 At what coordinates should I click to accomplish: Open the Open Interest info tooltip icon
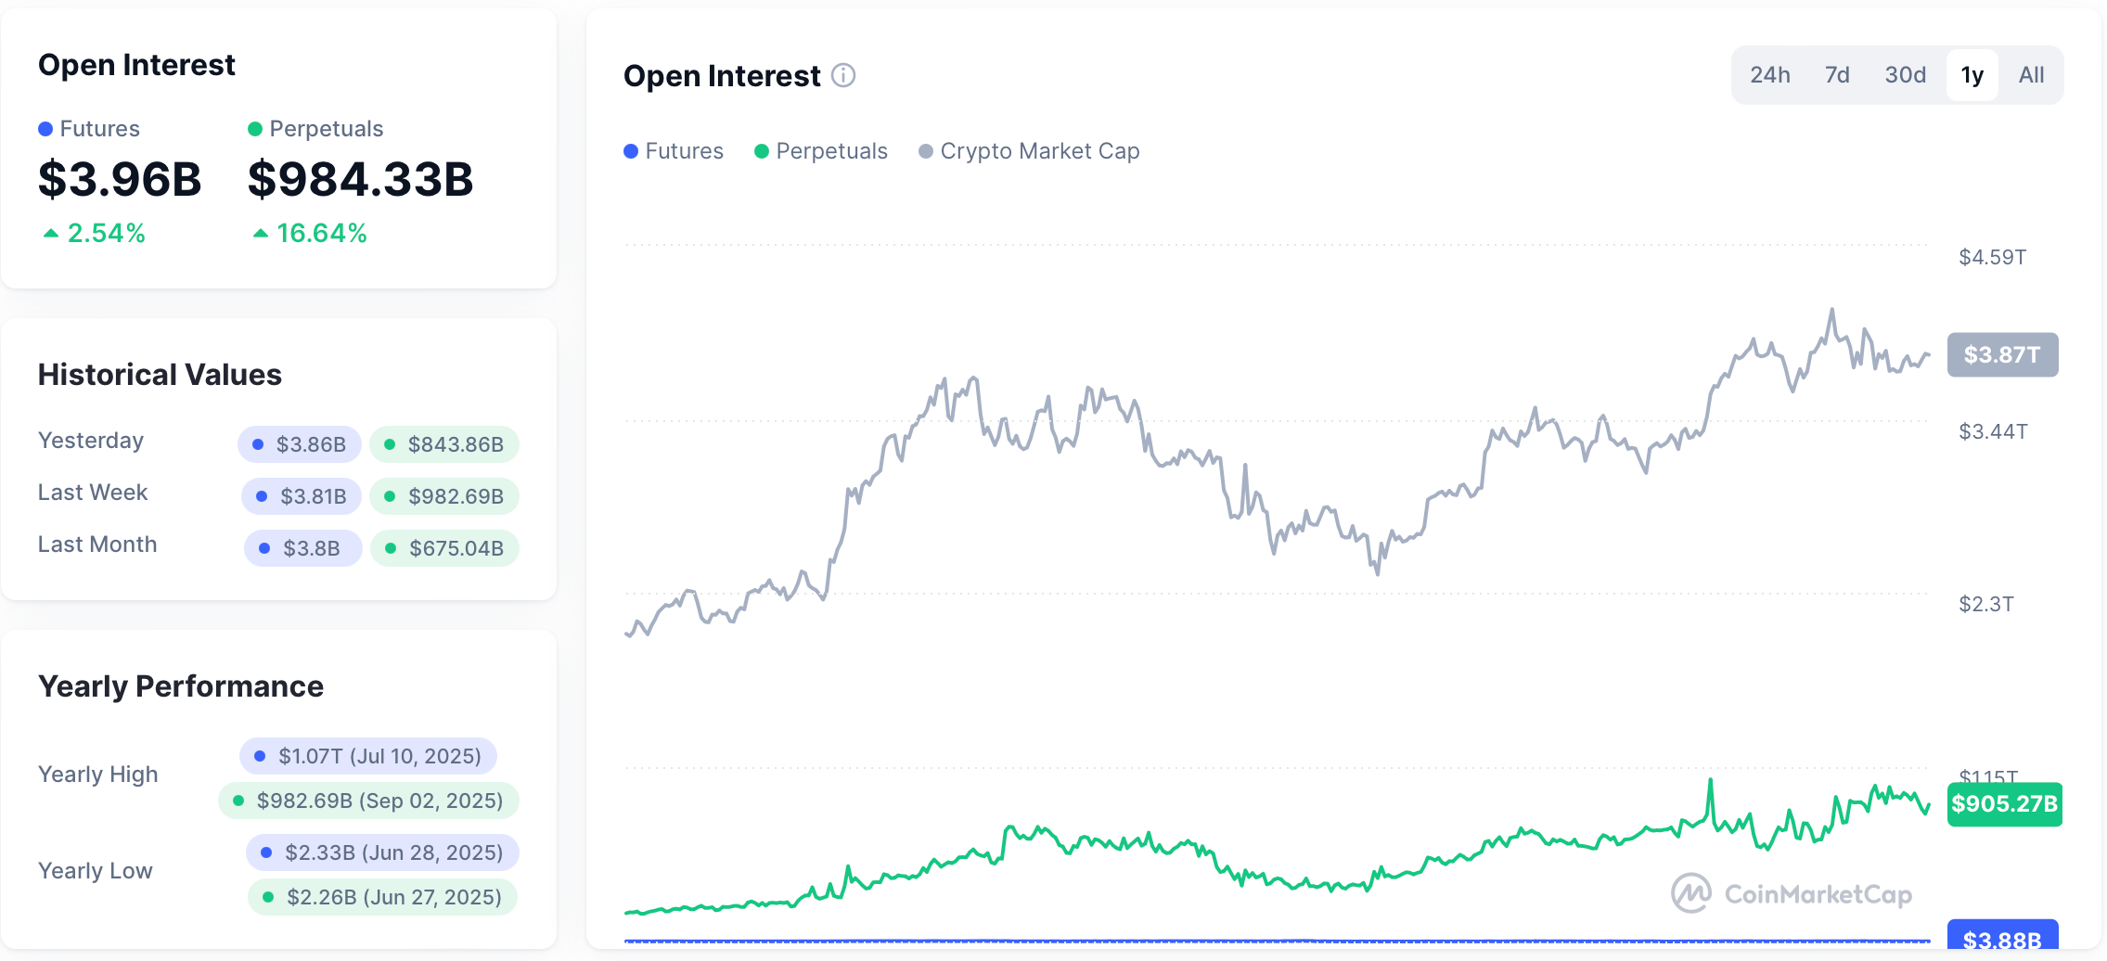tap(843, 76)
